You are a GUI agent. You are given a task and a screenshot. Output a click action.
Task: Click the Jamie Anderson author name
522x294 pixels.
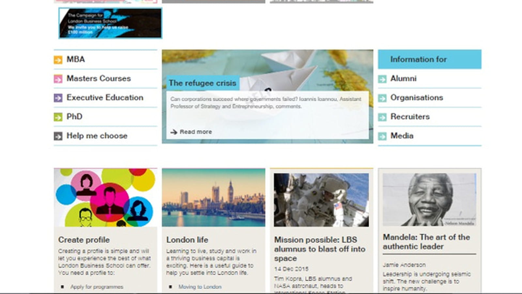(x=404, y=265)
